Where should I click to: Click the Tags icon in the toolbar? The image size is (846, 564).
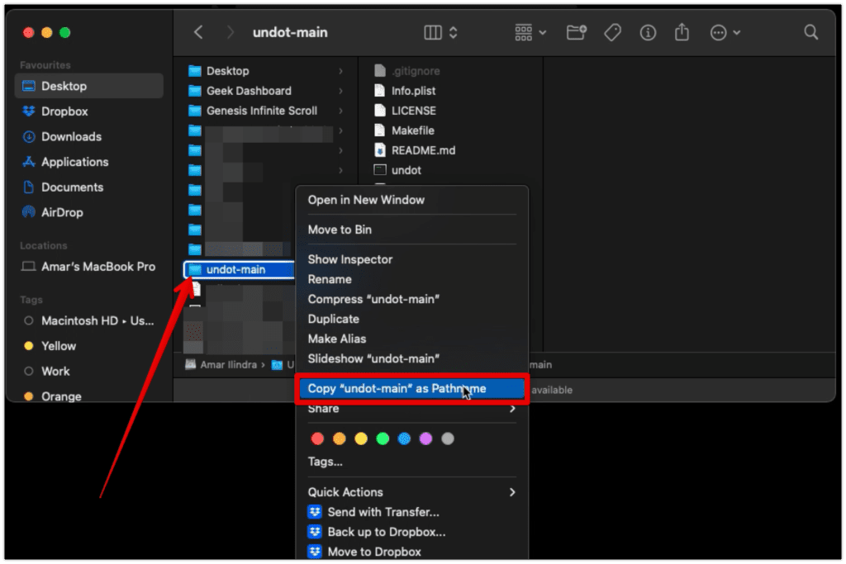(x=612, y=32)
